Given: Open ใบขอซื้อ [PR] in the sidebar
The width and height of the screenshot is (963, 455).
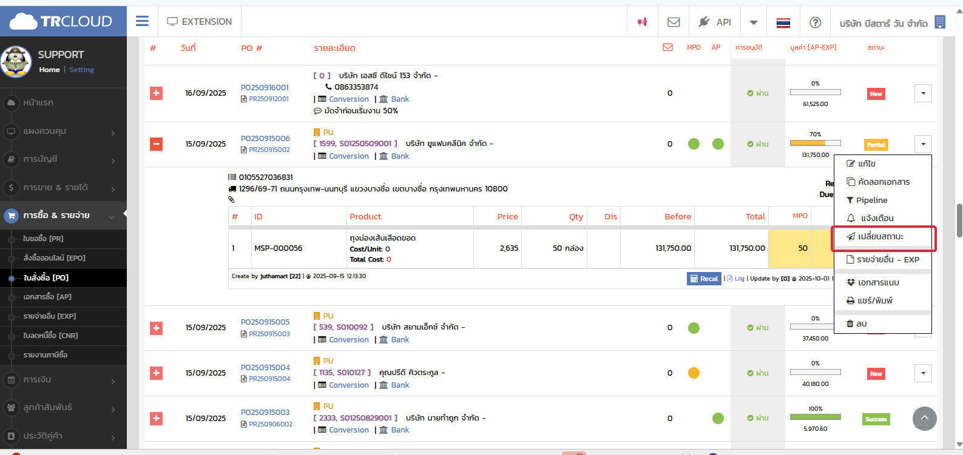Looking at the screenshot, I should pos(43,239).
